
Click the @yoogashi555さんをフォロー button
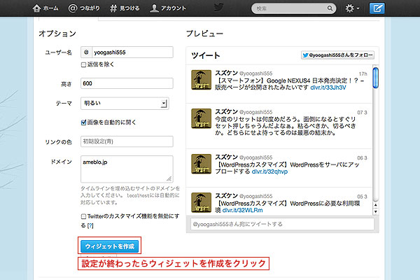[337, 55]
